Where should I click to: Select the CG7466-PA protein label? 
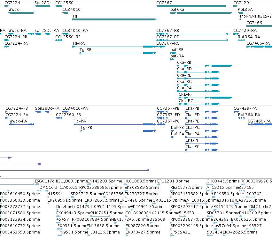point(259,121)
